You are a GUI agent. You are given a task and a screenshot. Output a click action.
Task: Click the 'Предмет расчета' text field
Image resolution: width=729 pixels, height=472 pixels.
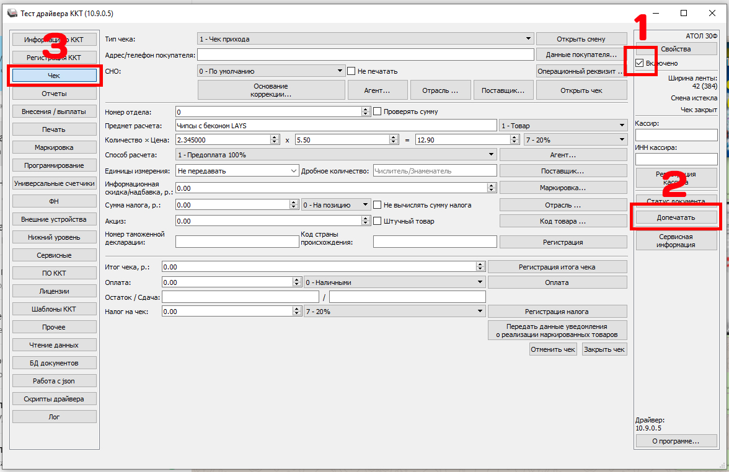pos(336,126)
